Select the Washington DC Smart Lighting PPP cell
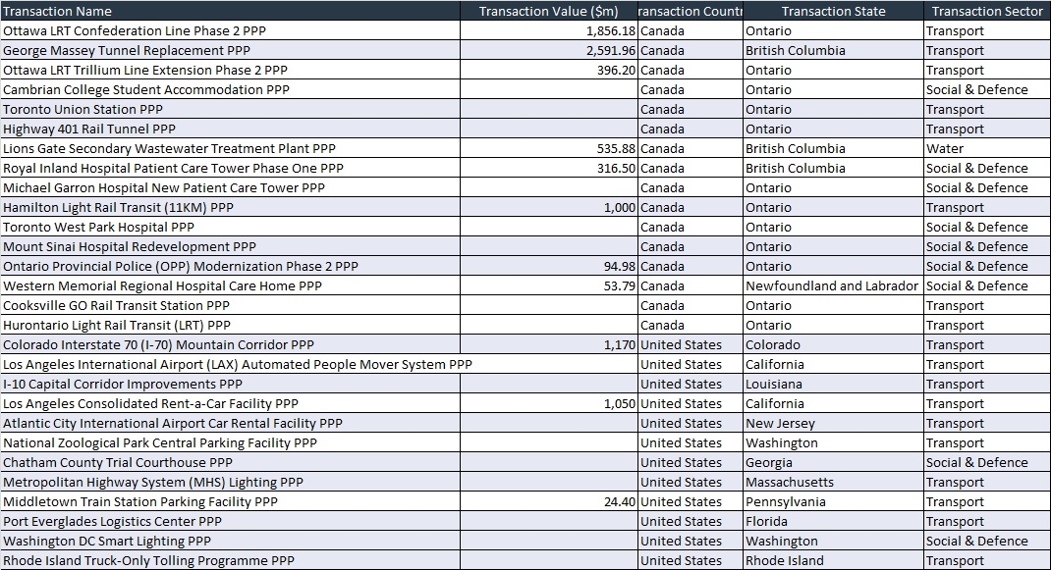1051x570 pixels. click(x=230, y=542)
